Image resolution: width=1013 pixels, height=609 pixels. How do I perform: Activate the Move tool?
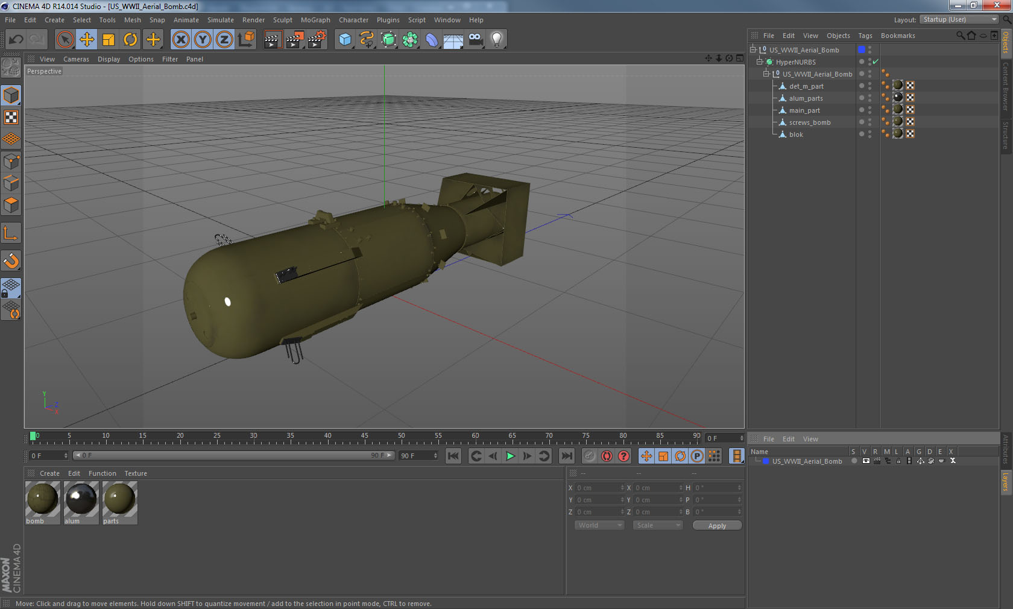[87, 40]
